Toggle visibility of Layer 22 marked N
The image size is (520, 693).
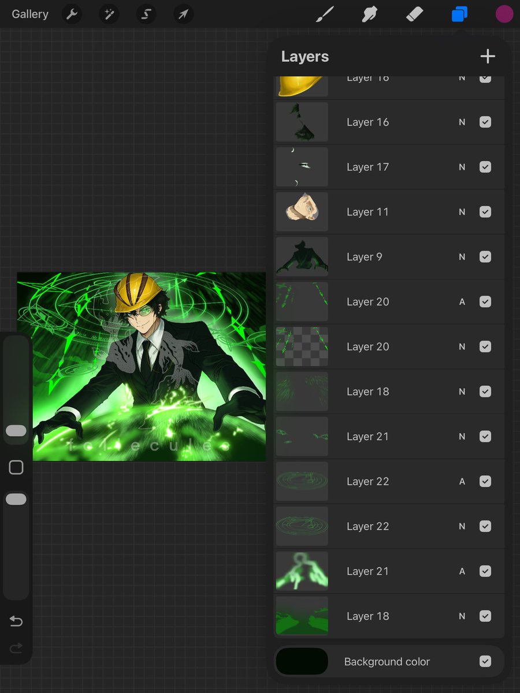(485, 526)
